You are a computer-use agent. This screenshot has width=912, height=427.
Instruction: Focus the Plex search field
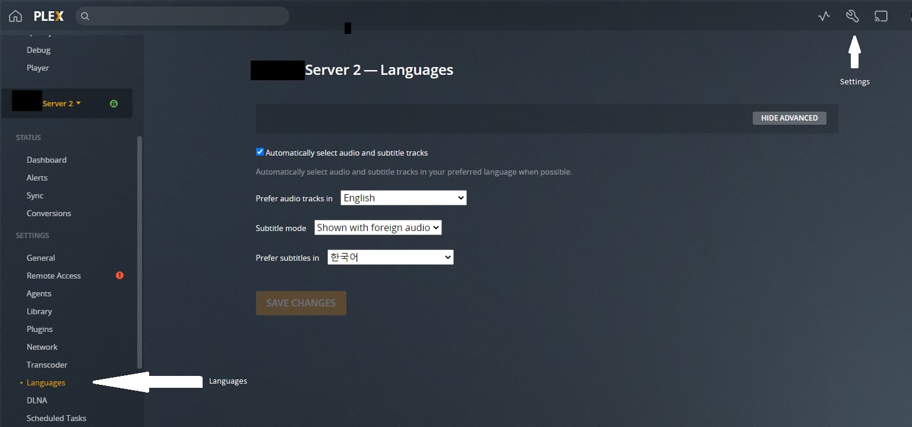tap(182, 16)
